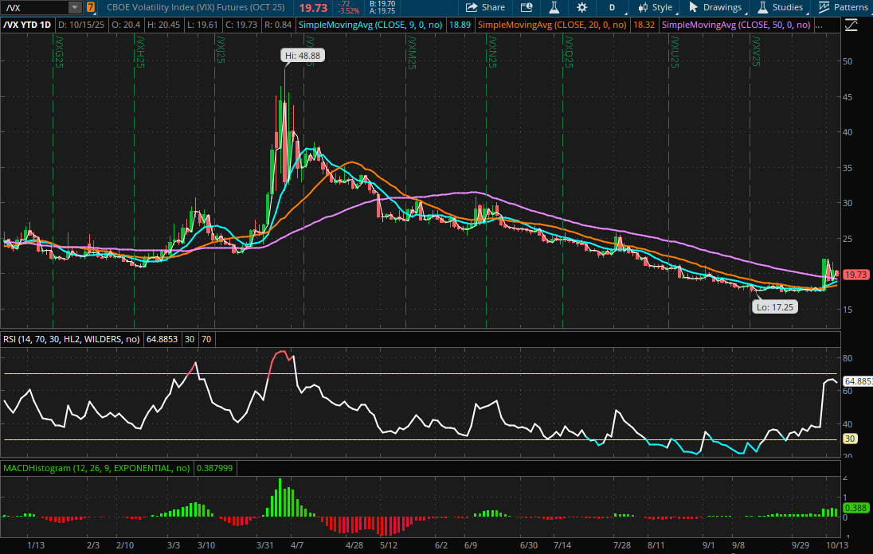Viewport: 873px width, 554px height.
Task: Click the curve icon at chart top-right
Action: click(x=851, y=25)
